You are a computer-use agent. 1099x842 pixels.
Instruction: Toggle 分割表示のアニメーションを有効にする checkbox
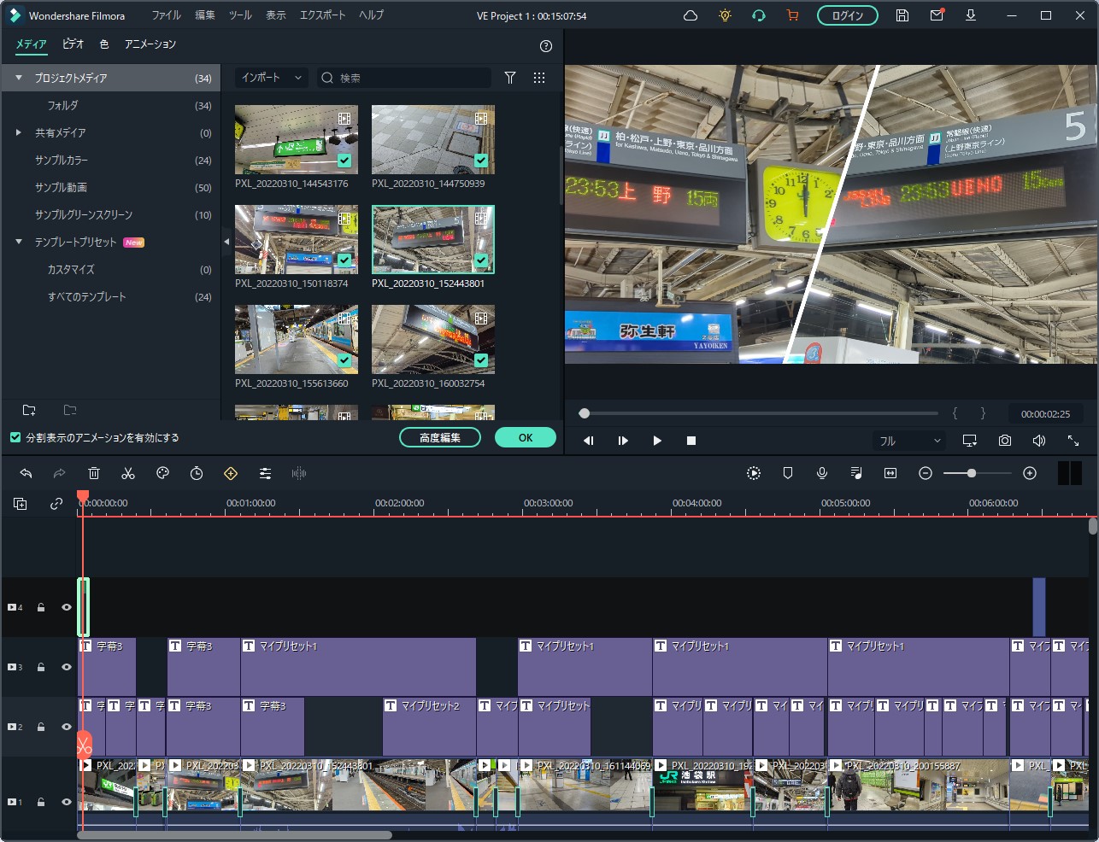[x=15, y=437]
